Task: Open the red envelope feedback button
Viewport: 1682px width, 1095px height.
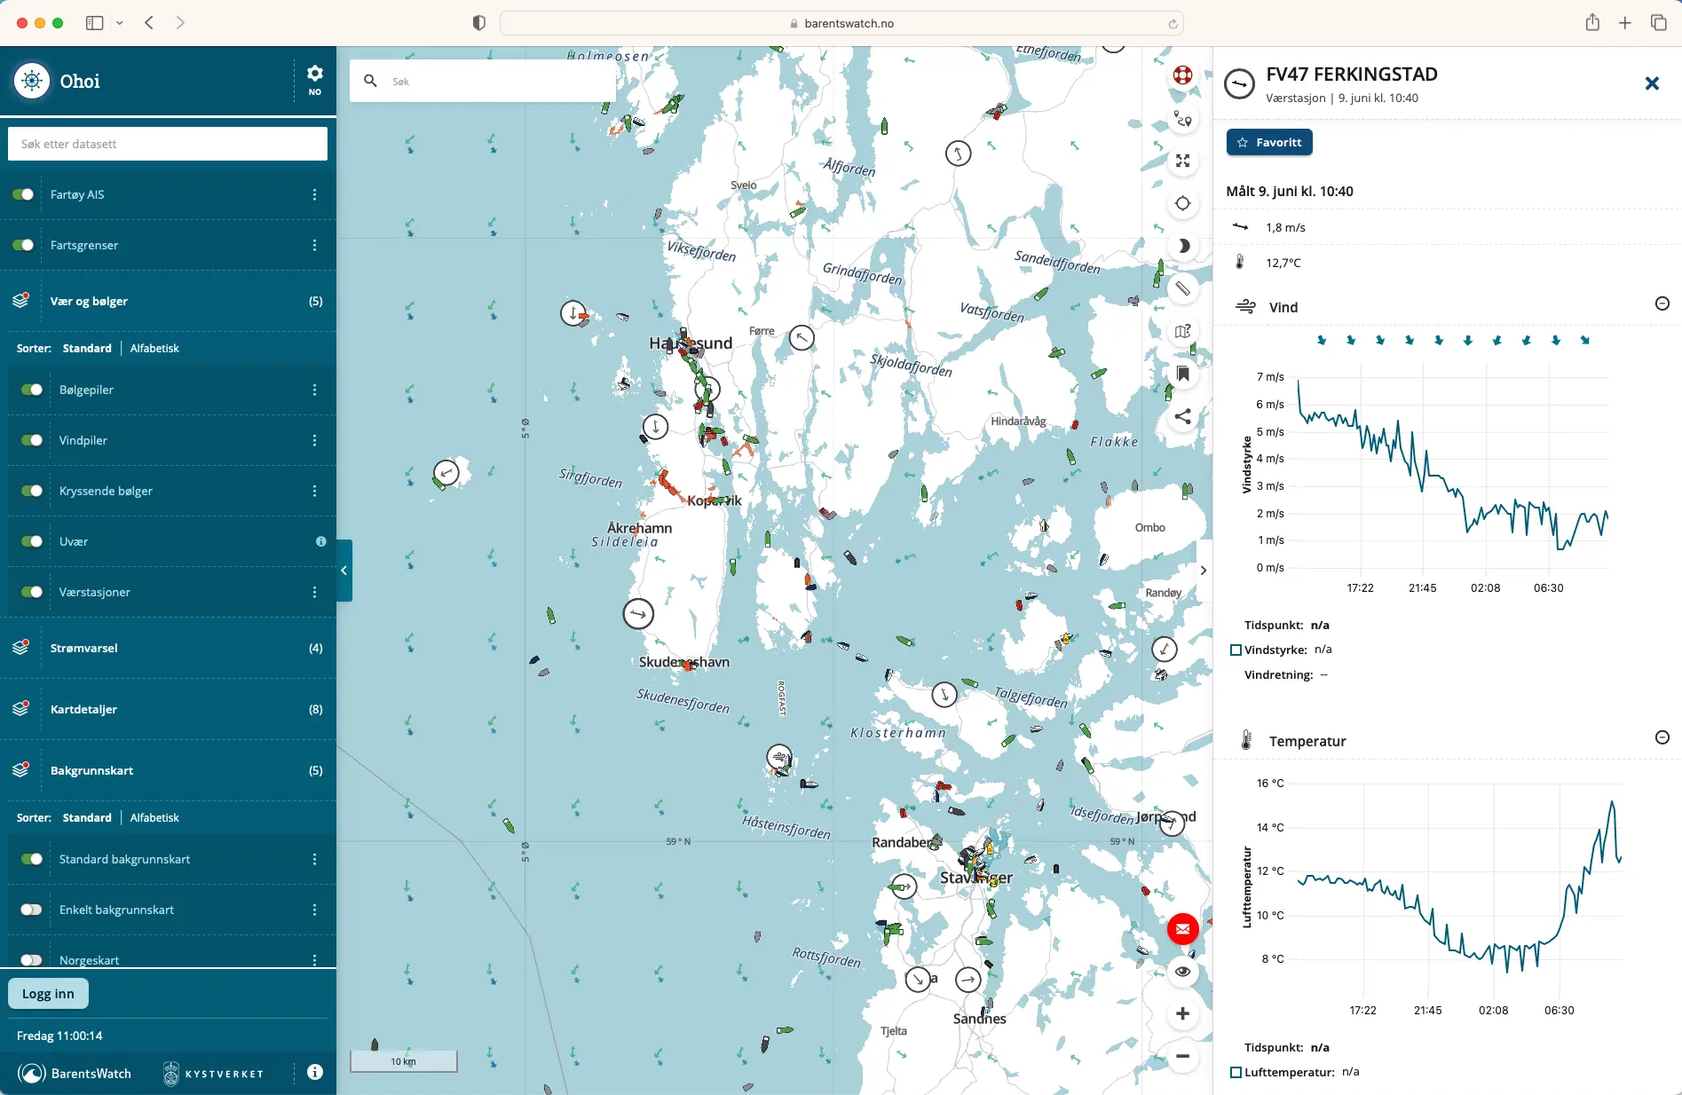Action: coord(1182,929)
